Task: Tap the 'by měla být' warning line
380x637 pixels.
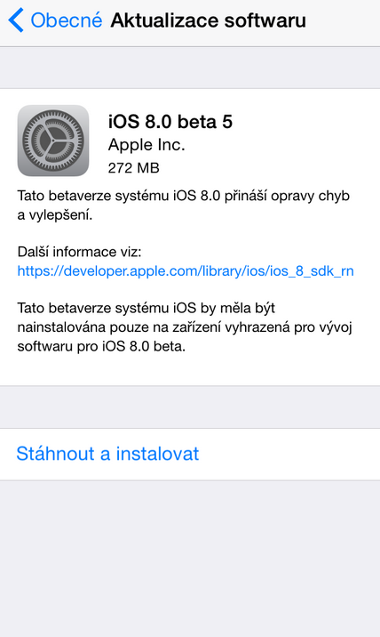Action: pyautogui.click(x=146, y=308)
